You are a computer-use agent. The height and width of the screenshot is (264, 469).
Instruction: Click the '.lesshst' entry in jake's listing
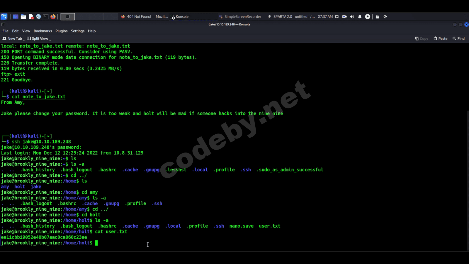tap(176, 170)
